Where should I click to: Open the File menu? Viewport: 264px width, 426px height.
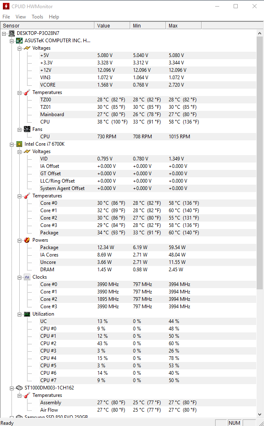[6, 17]
